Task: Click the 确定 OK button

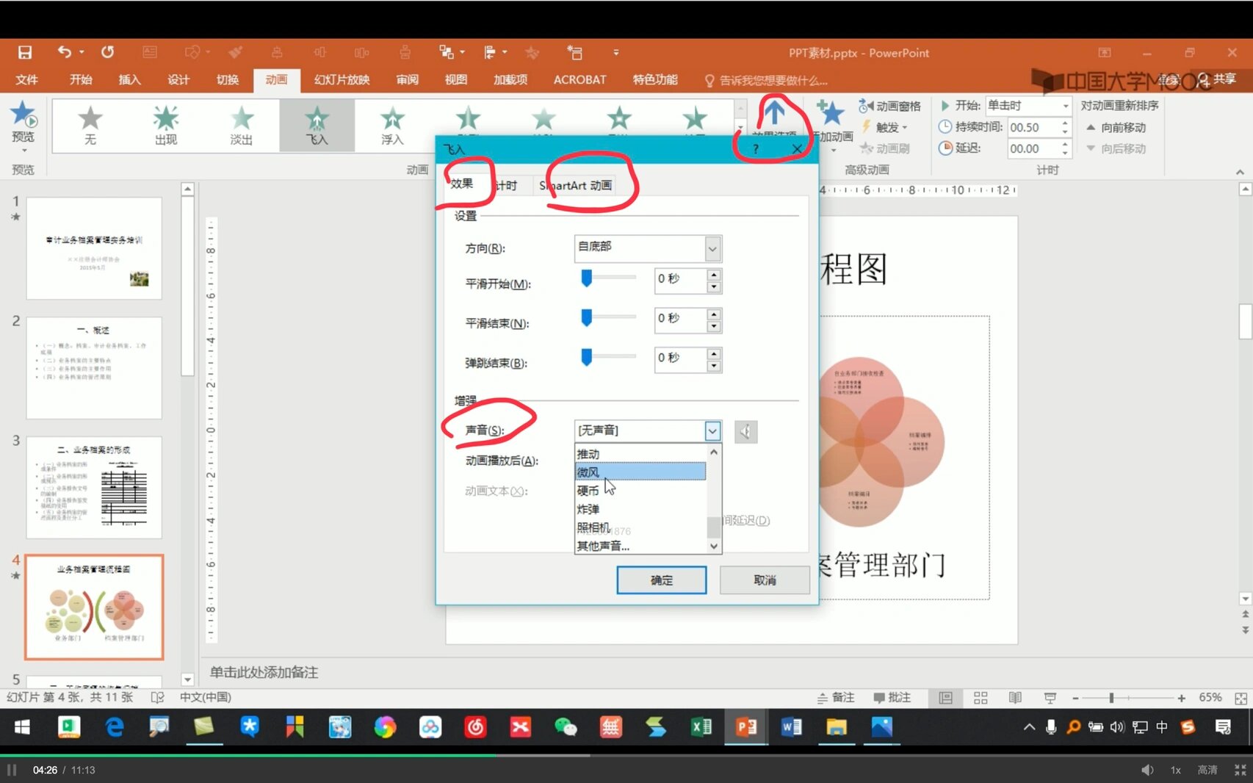Action: [x=661, y=580]
